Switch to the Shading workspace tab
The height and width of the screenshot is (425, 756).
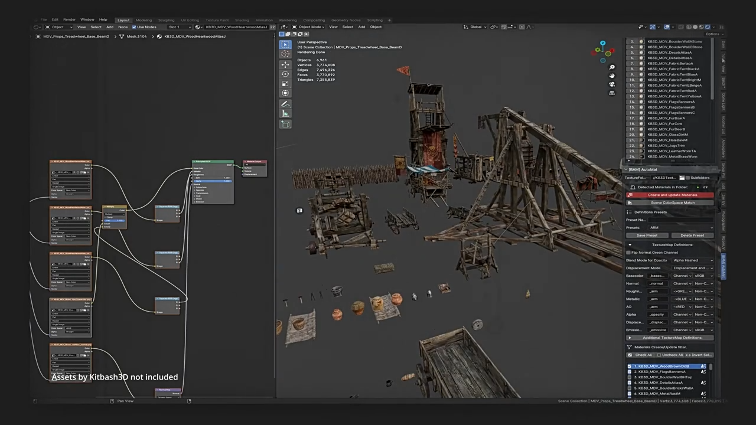(x=242, y=19)
